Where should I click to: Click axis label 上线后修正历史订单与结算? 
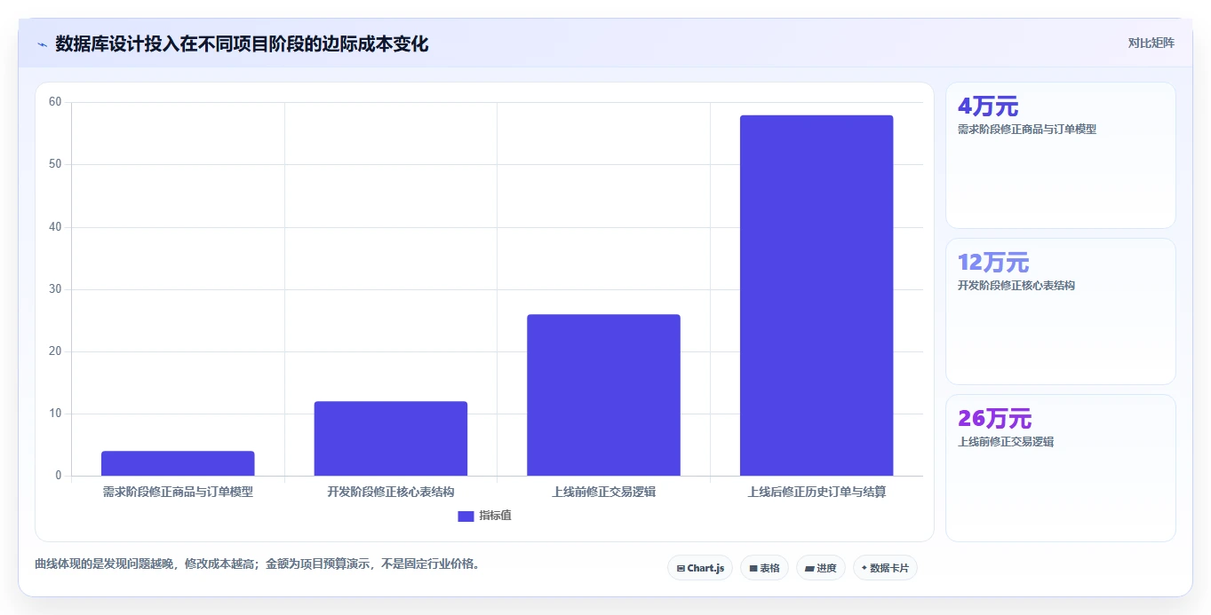point(817,492)
